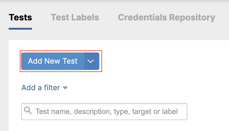Switch to the Test Labels tab
Screen dimensions: 229x131
[75, 17]
